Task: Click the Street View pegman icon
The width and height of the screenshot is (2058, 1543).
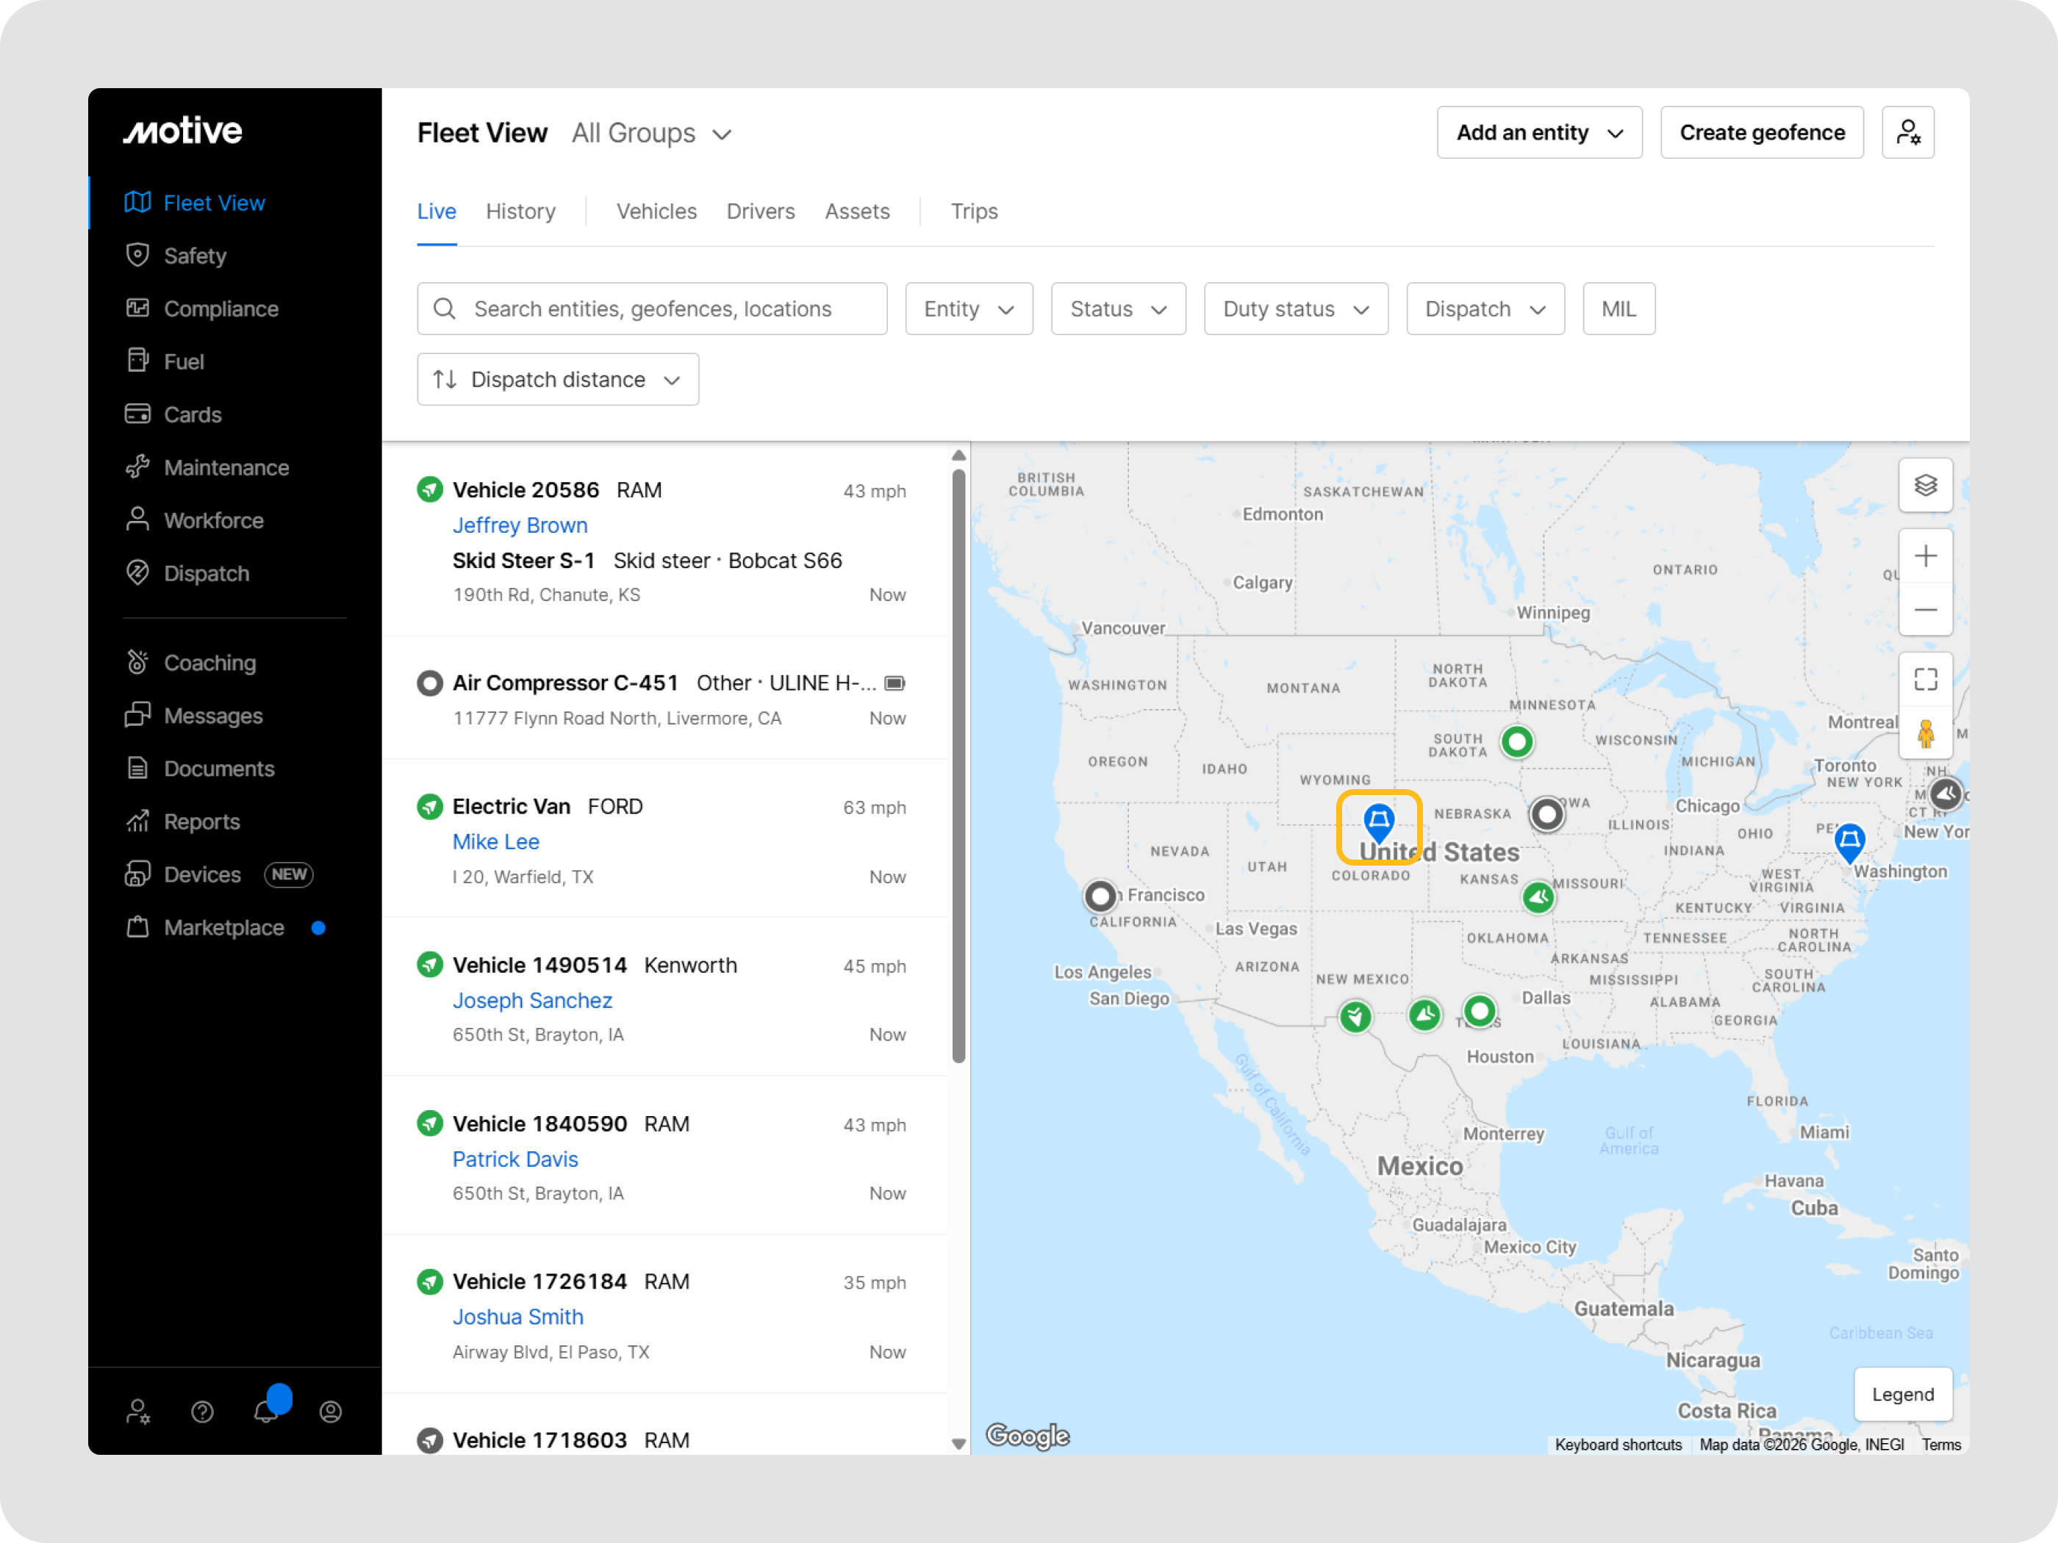Action: pos(1925,733)
